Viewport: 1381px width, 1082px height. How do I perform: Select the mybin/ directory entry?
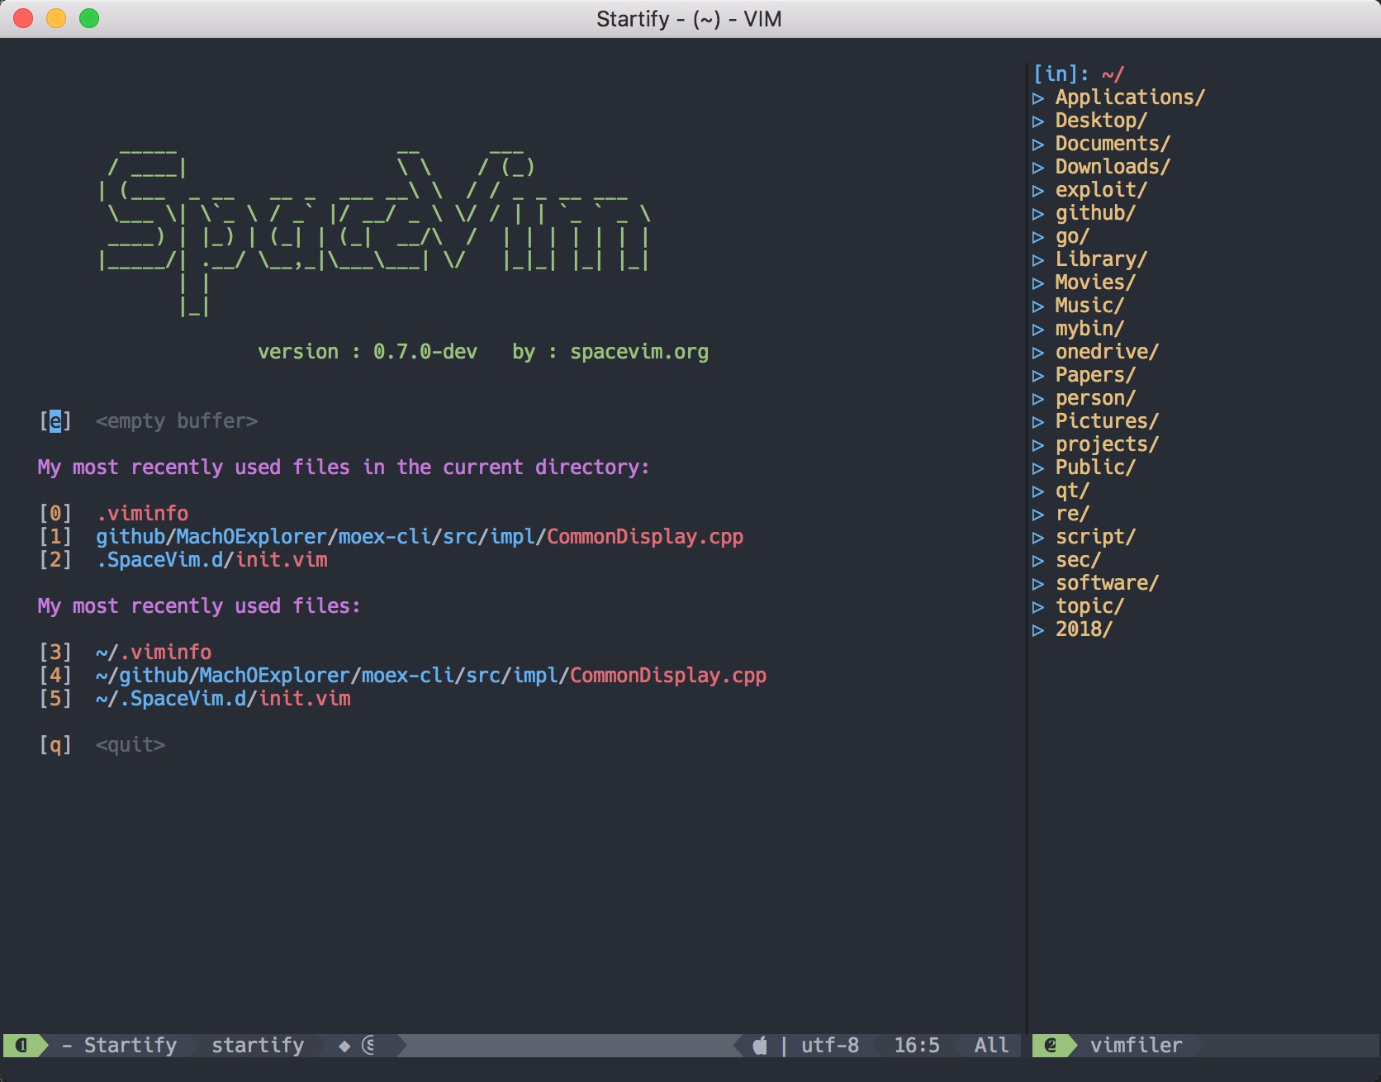coord(1089,329)
